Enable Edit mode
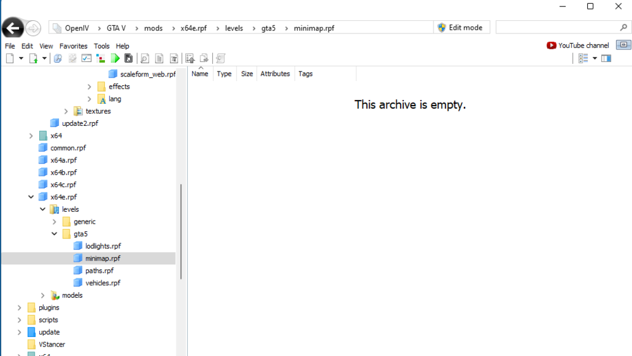Screen dimensions: 632x356 (x=461, y=27)
